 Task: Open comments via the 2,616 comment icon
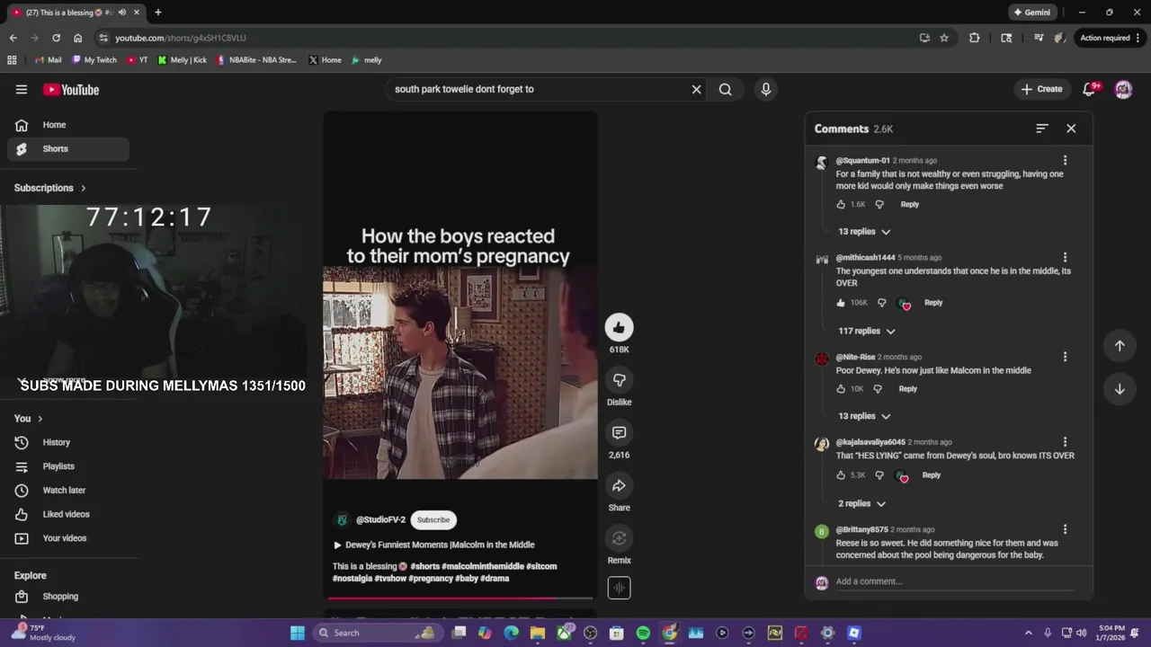[x=619, y=433]
